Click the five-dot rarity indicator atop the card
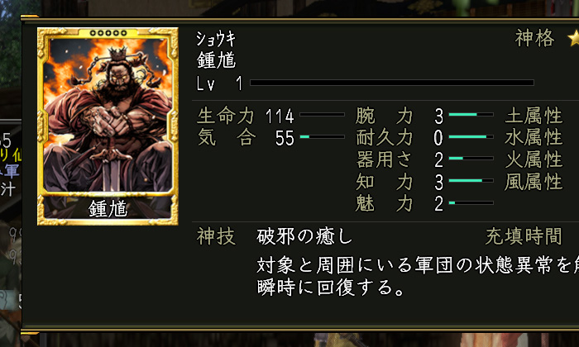 pyautogui.click(x=108, y=33)
